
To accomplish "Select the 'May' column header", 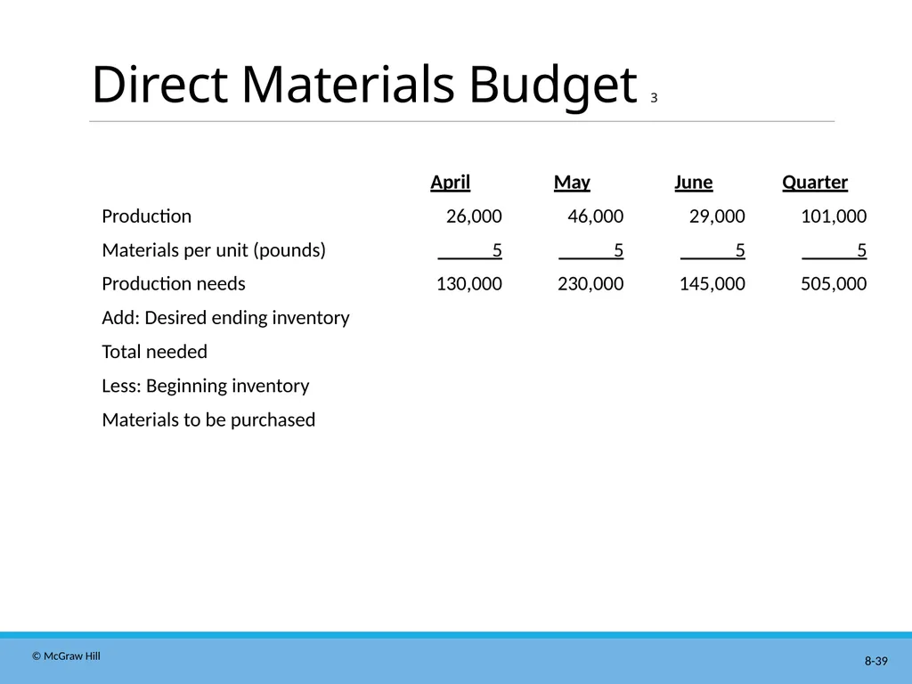I will tap(572, 182).
